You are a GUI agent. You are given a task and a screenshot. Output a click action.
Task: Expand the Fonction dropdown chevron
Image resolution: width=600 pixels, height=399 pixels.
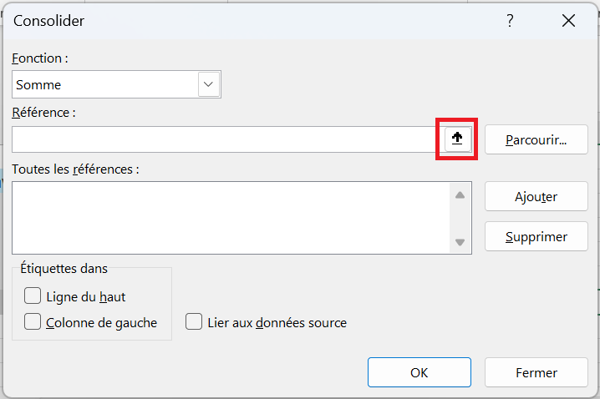[208, 84]
